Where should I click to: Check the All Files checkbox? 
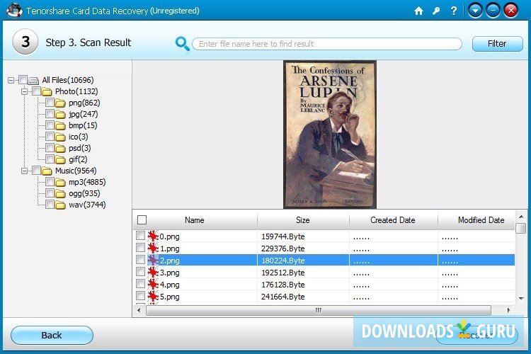coord(23,80)
